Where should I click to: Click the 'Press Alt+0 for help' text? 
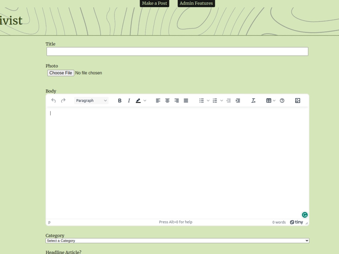click(x=176, y=222)
